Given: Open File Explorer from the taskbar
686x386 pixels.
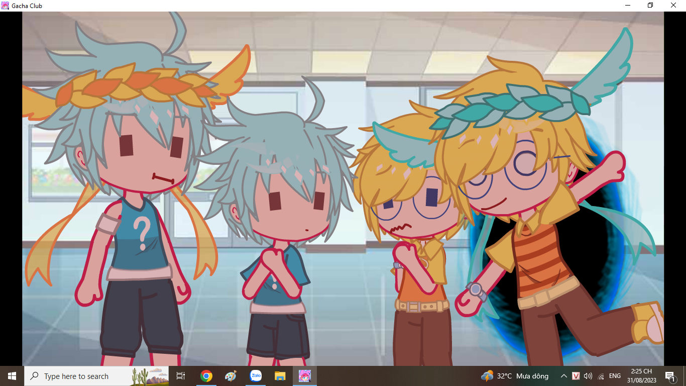Looking at the screenshot, I should [280, 376].
